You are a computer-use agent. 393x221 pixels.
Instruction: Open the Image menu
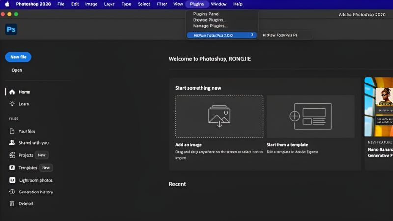tap(91, 4)
